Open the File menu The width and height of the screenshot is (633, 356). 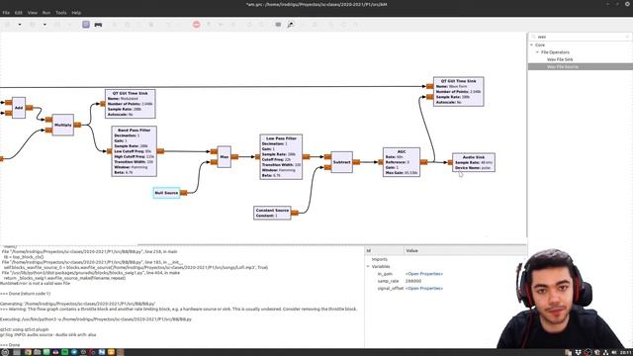6,13
